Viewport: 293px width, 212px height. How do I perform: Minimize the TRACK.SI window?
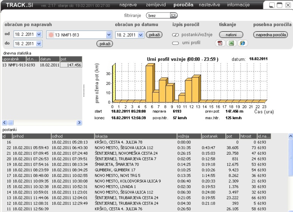(x=272, y=5)
